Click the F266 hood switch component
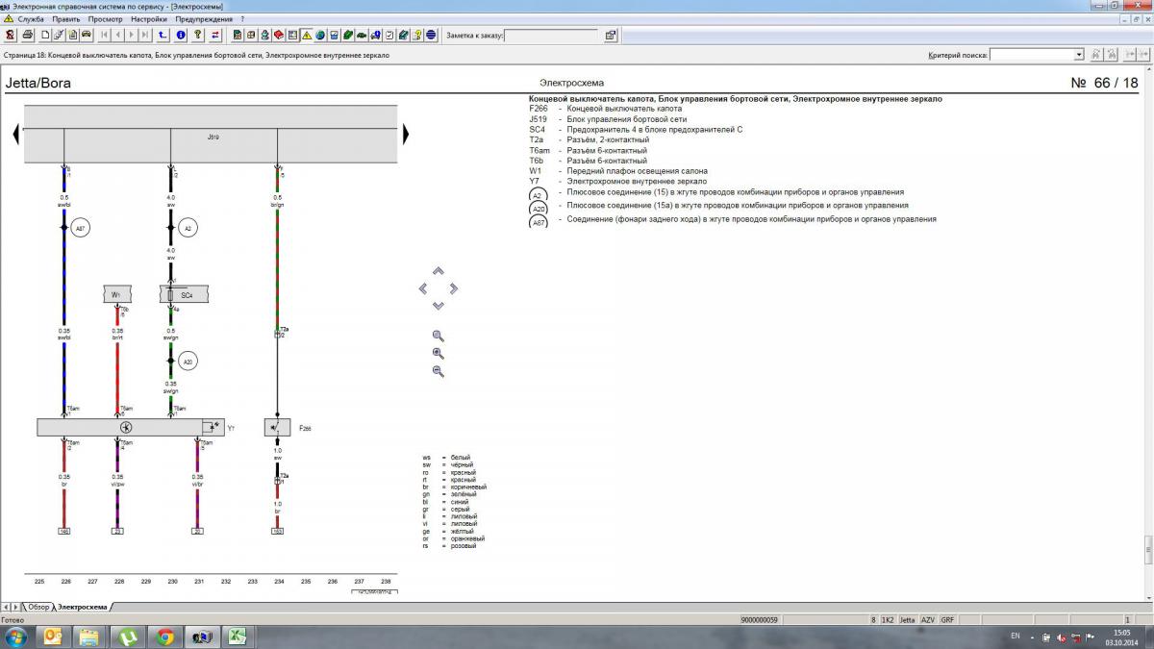This screenshot has height=649, width=1154. click(x=277, y=428)
